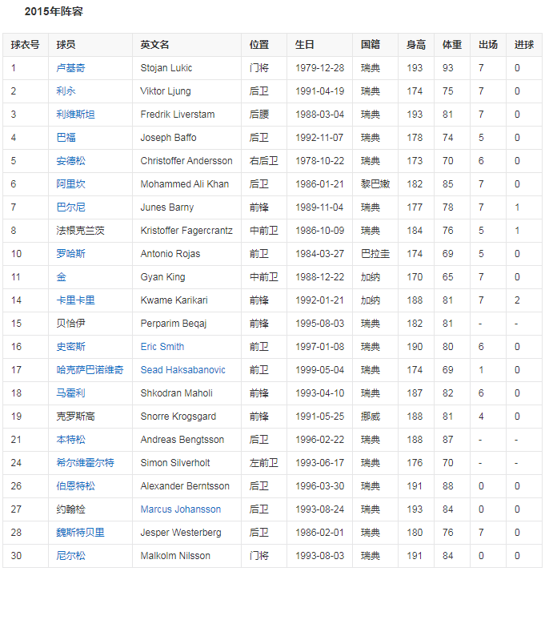Open 巴尔尼 player profile link

[x=70, y=207]
